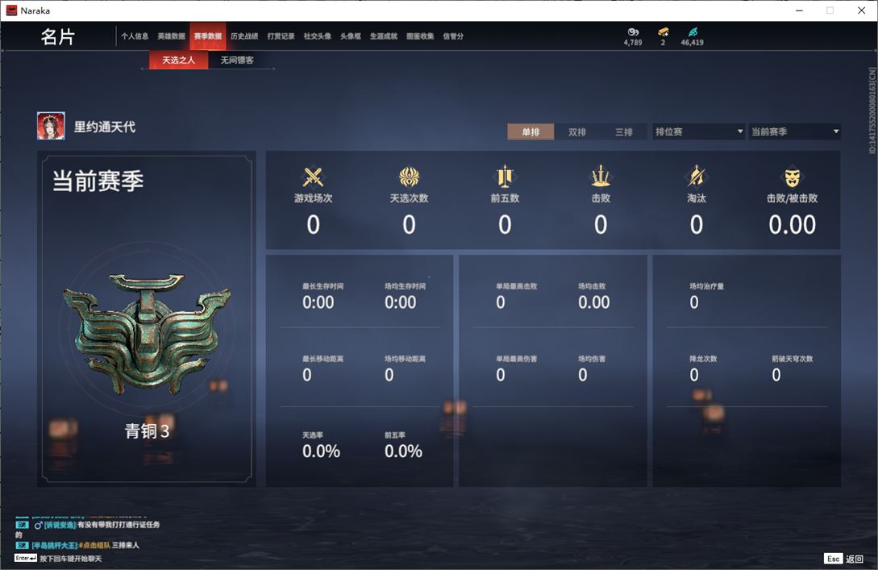Click 名片 page title
Viewport: 878px width, 570px height.
coord(58,37)
